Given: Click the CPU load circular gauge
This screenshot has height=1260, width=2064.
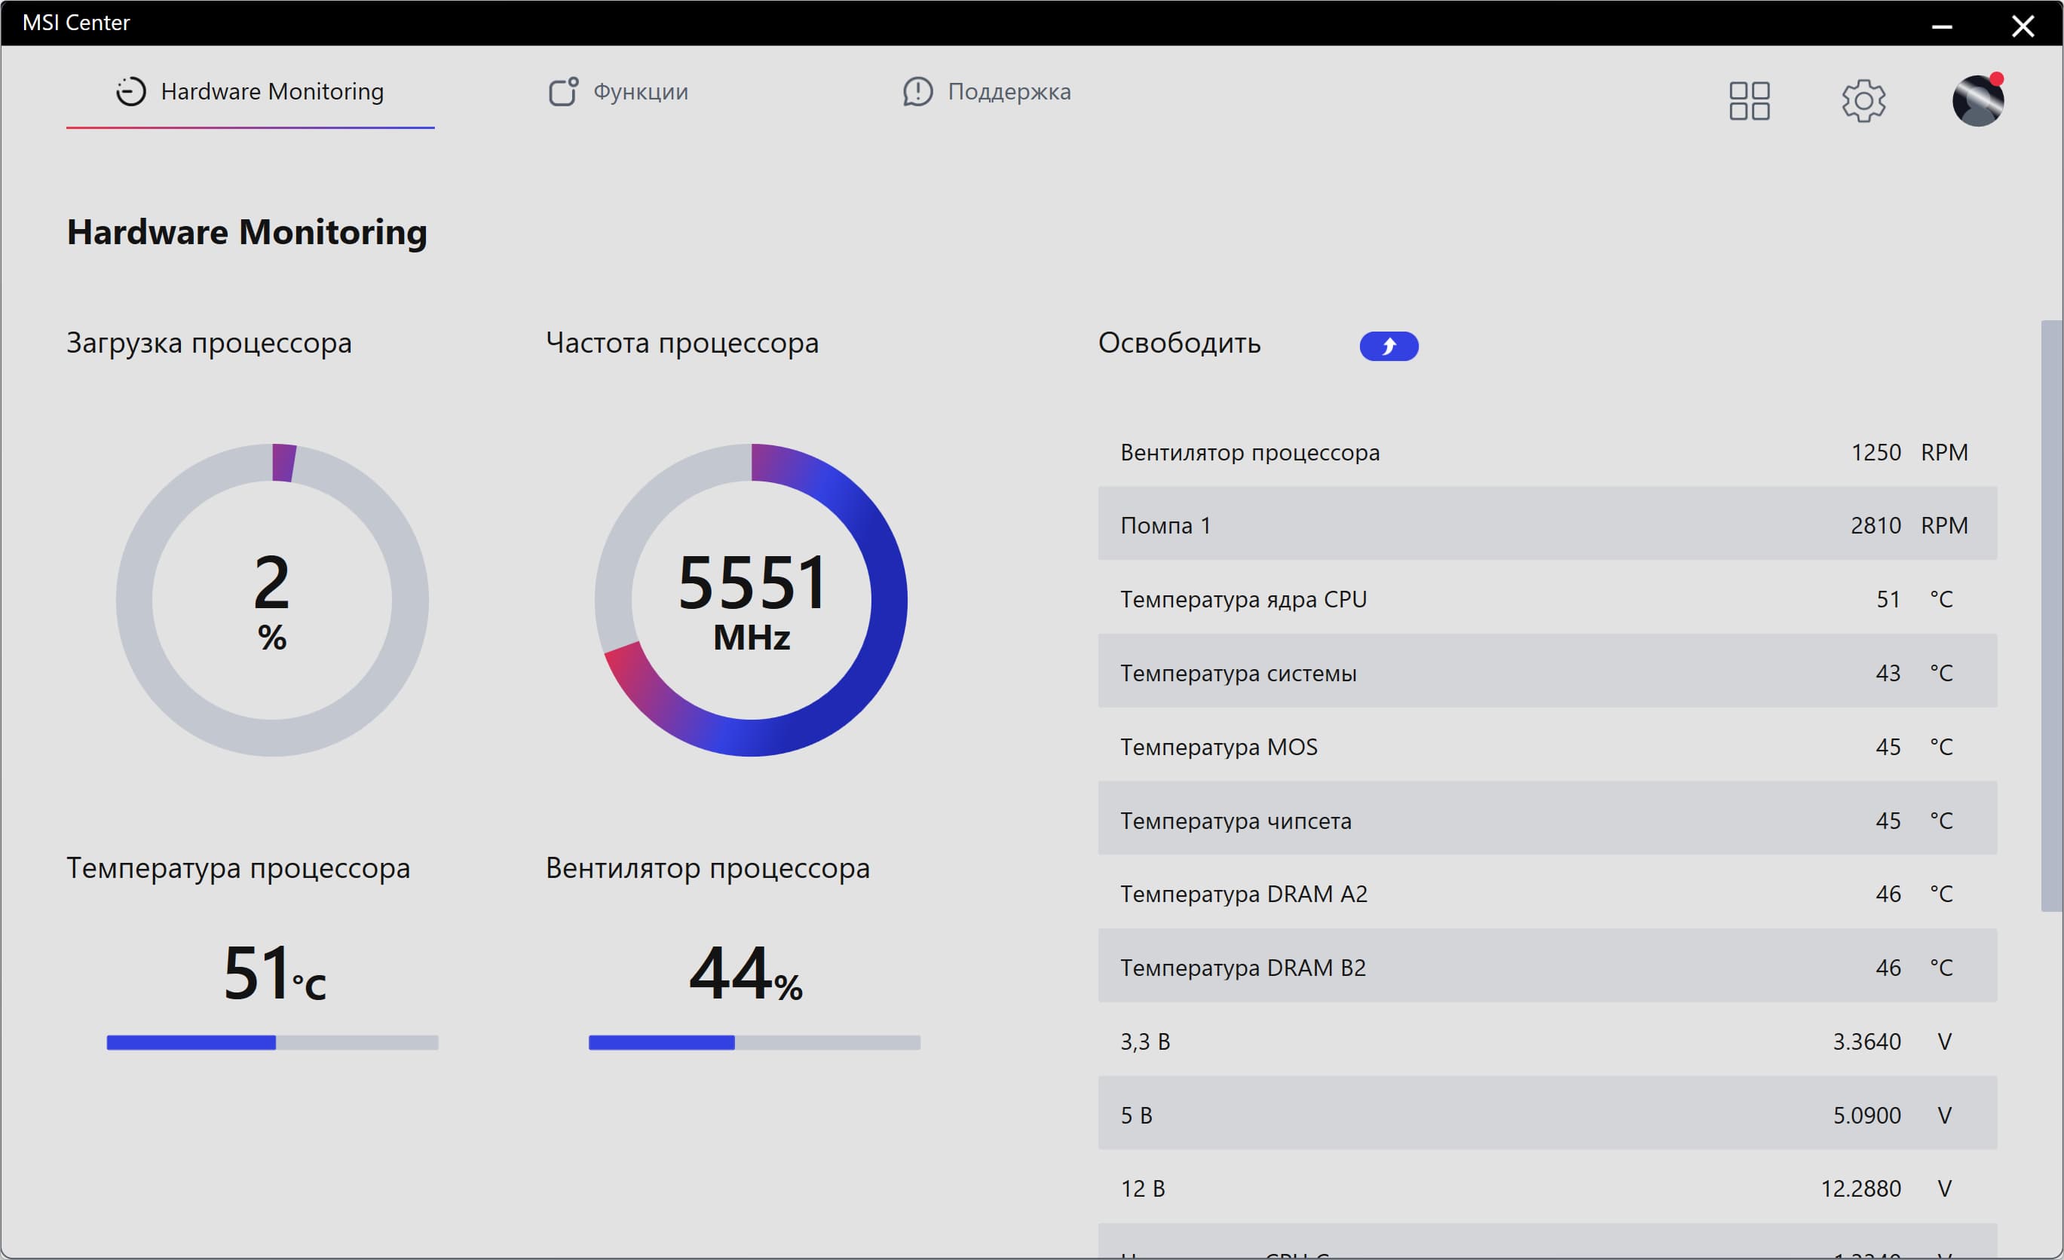Looking at the screenshot, I should click(x=272, y=601).
